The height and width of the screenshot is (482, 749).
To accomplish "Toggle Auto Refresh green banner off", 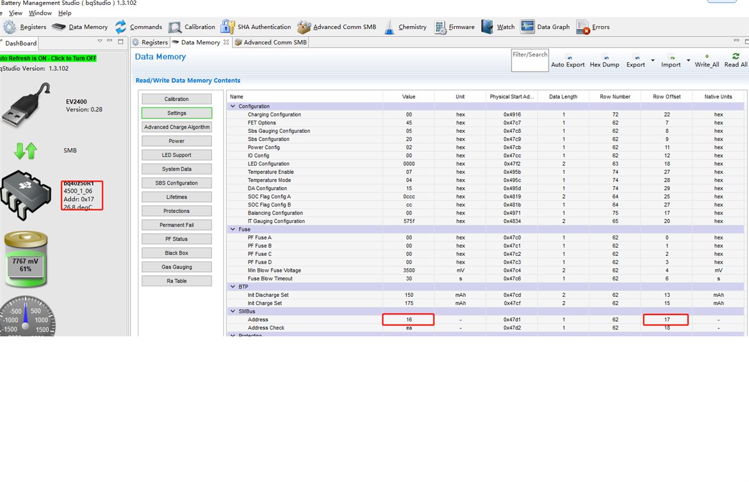I will (49, 58).
